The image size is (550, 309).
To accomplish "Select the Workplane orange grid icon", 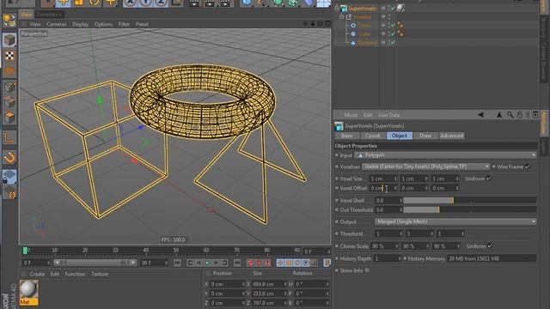I will pyautogui.click(x=9, y=71).
